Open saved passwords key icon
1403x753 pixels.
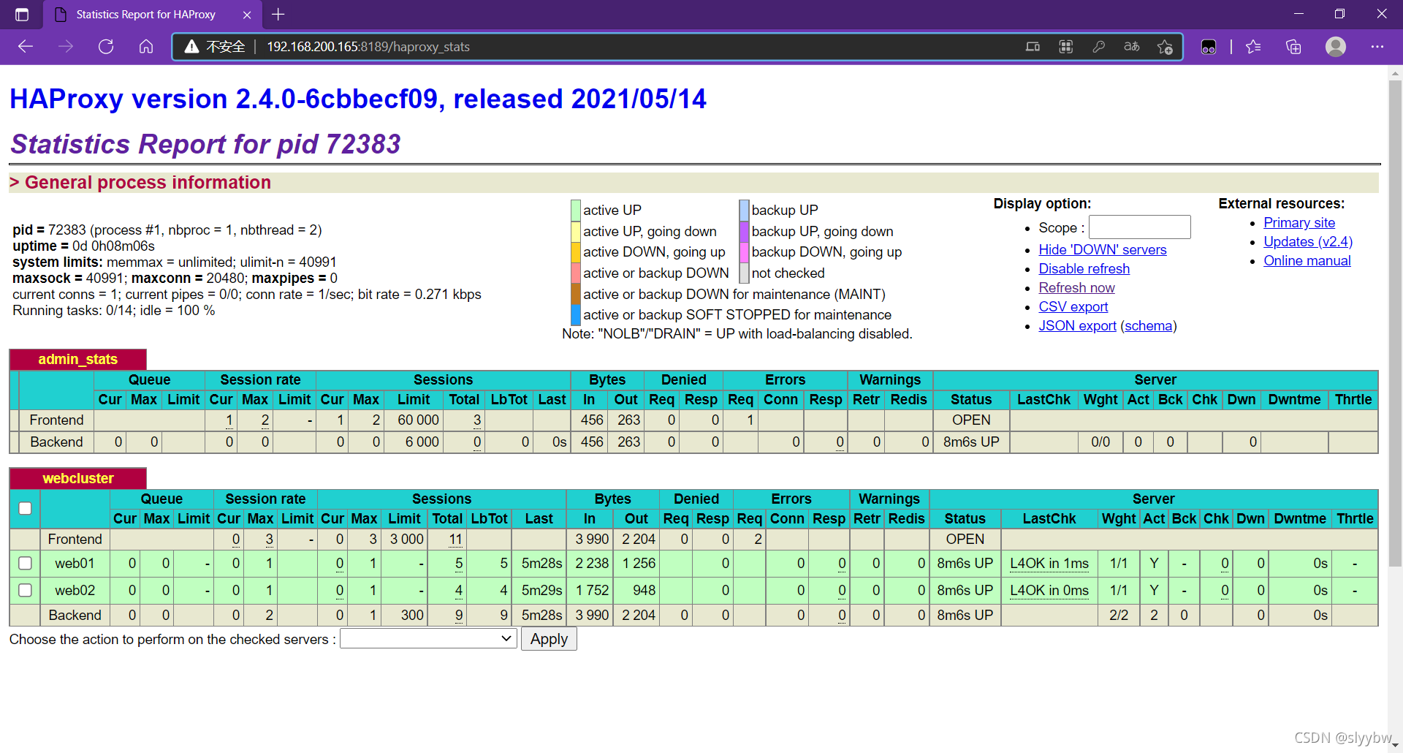pyautogui.click(x=1098, y=47)
